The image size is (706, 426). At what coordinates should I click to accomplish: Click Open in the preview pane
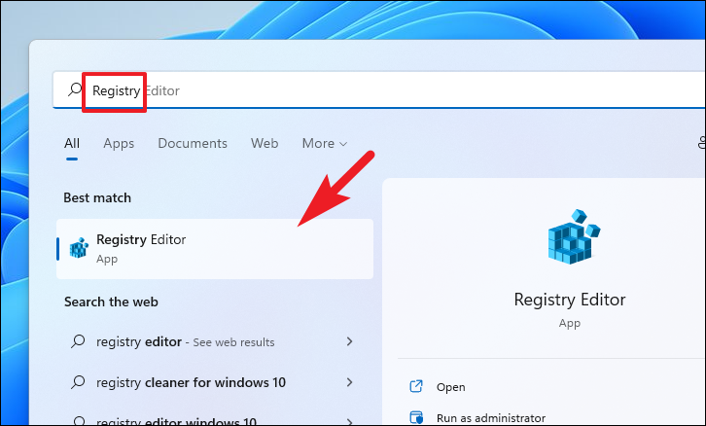pos(450,387)
